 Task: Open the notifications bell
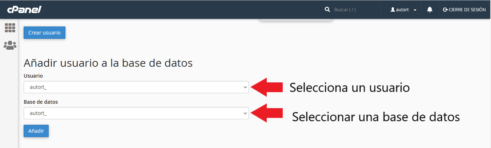point(430,10)
